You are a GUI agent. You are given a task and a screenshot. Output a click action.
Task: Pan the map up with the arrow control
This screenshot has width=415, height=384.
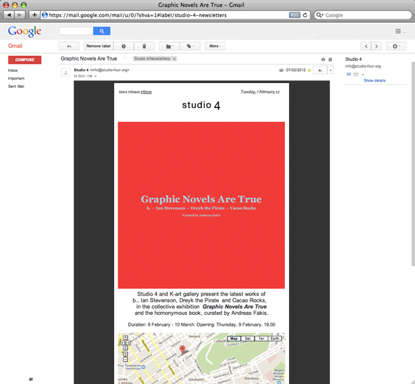point(125,338)
